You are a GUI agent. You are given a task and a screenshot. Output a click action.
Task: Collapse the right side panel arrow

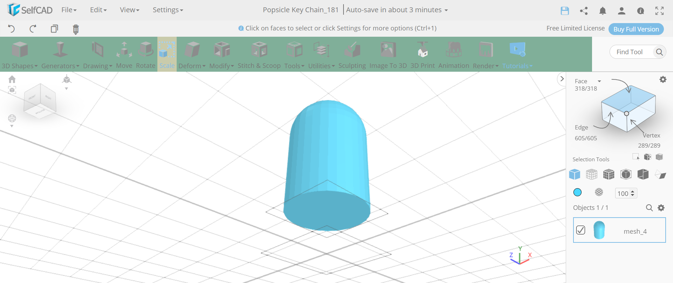[x=562, y=79]
